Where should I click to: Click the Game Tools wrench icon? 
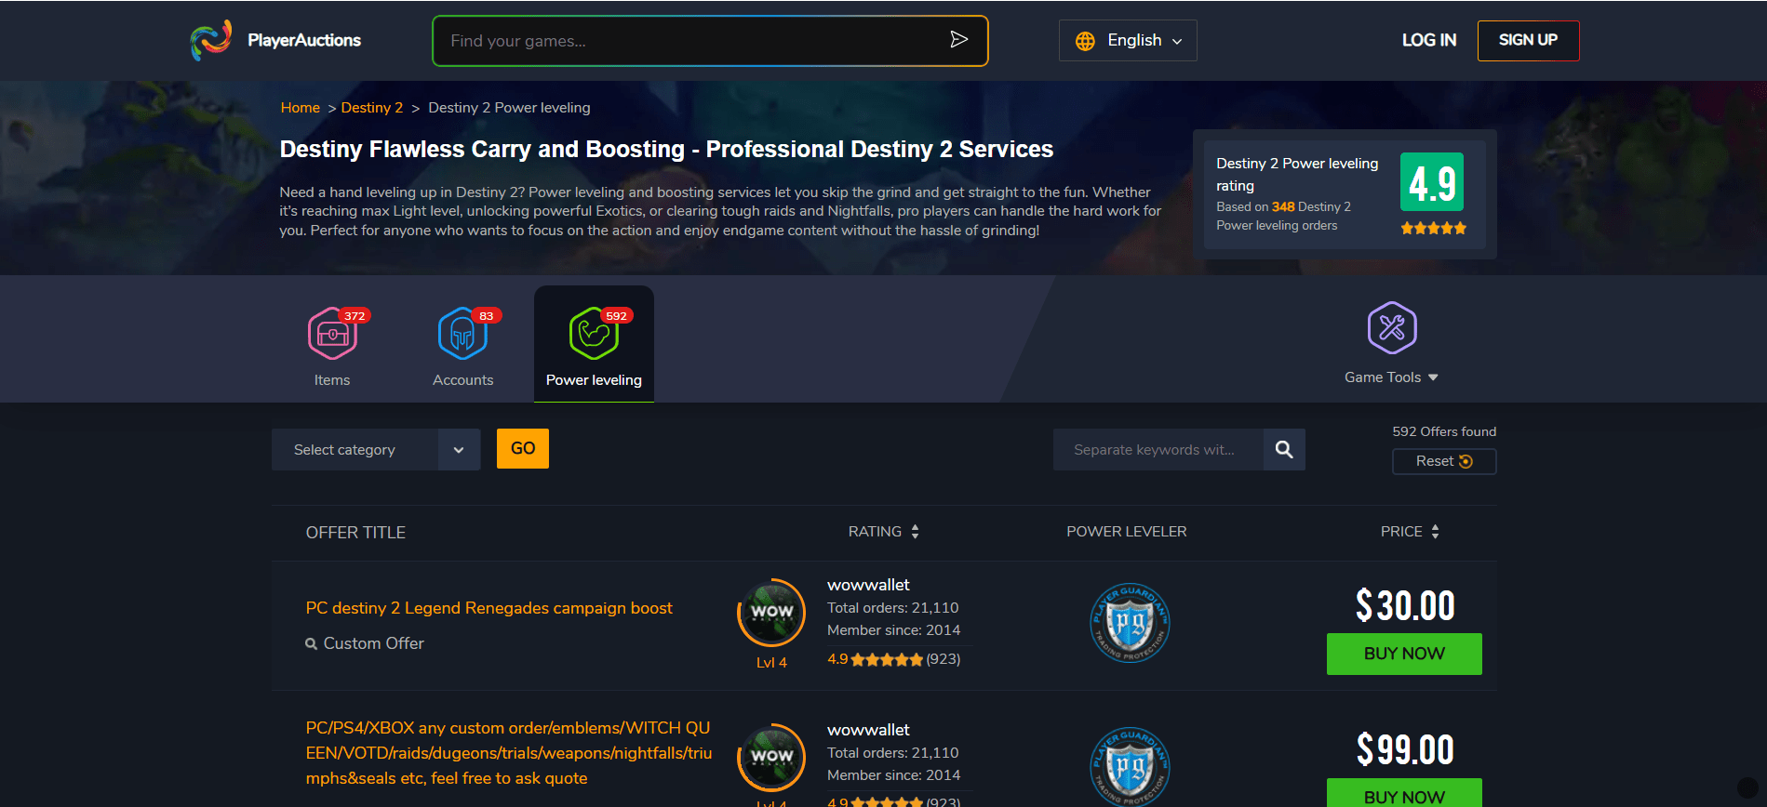click(x=1391, y=327)
